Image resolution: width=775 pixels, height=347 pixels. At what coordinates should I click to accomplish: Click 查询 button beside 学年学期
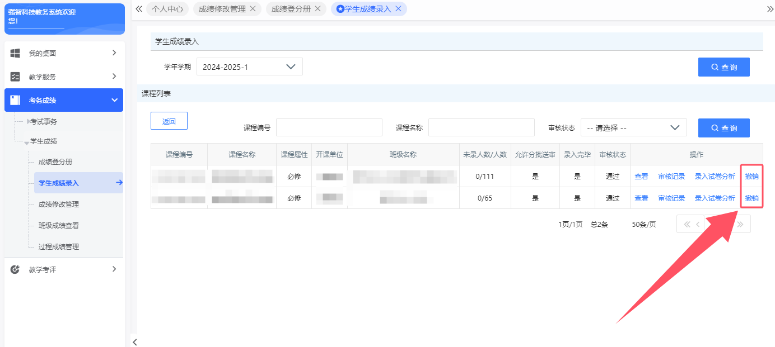723,67
